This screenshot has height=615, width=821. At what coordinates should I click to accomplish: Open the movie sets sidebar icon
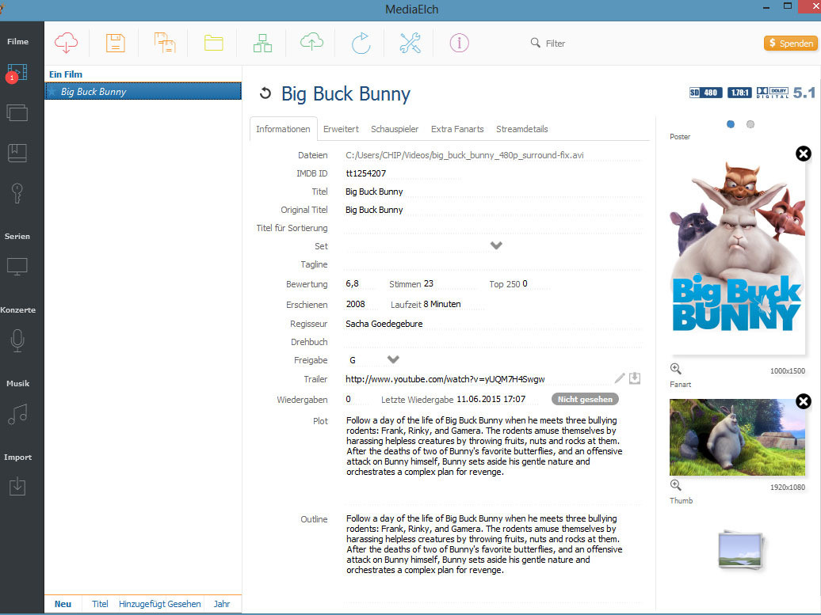click(x=17, y=112)
